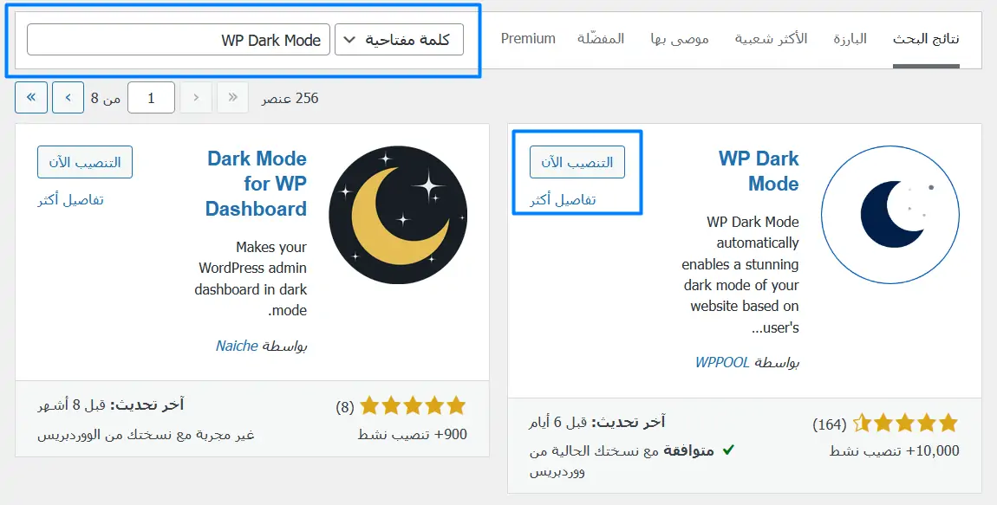Click the WP Dark Mode plugin description text
The width and height of the screenshot is (997, 505).
point(740,275)
